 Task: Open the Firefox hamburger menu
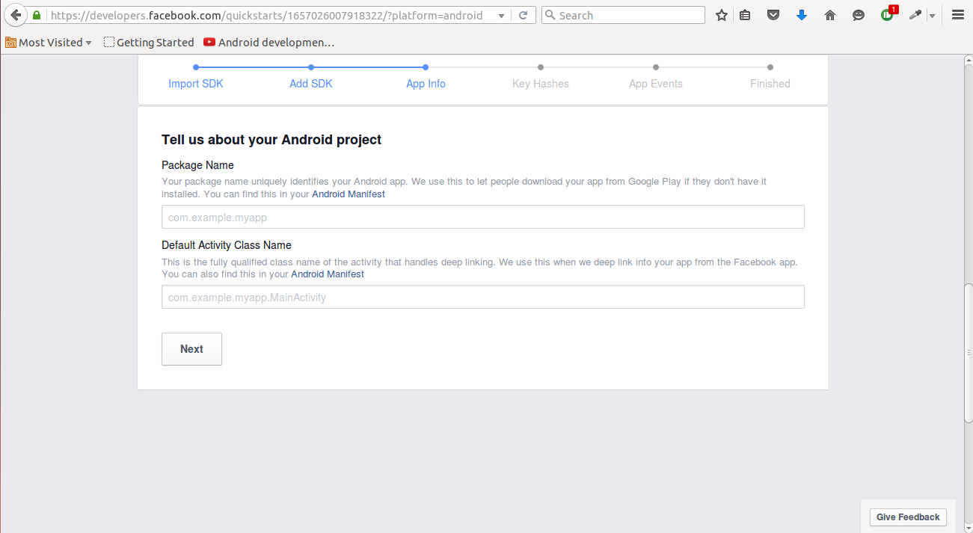(x=957, y=14)
